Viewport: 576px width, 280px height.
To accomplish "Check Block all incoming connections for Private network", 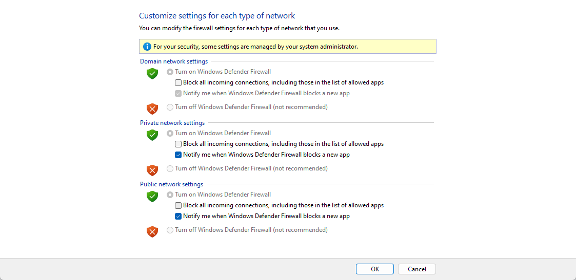I will pyautogui.click(x=178, y=144).
